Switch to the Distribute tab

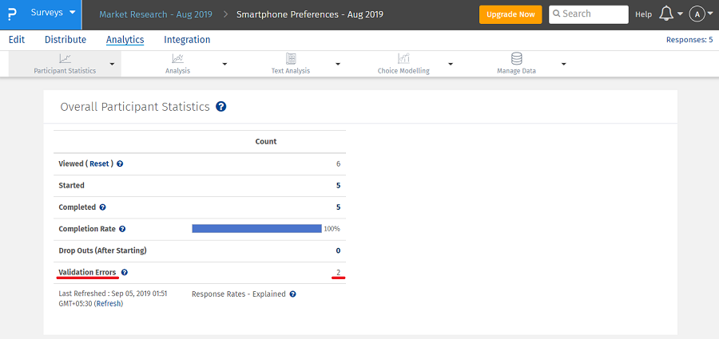pyautogui.click(x=66, y=40)
